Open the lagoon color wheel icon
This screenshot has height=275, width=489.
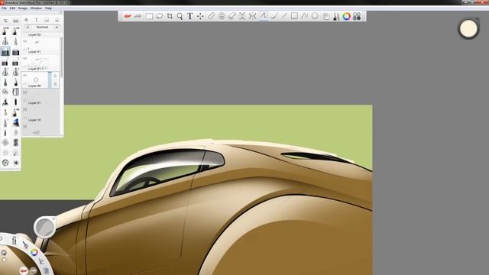(34, 252)
